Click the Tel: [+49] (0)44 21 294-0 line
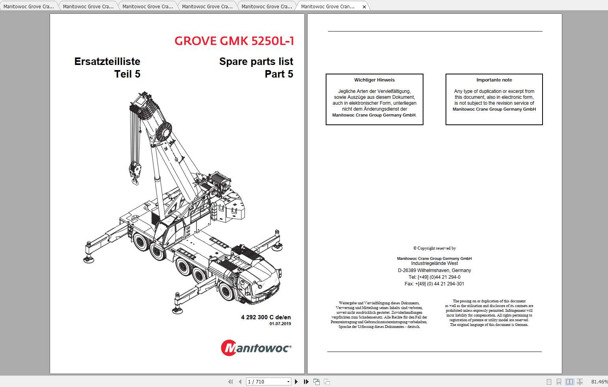 [435, 277]
